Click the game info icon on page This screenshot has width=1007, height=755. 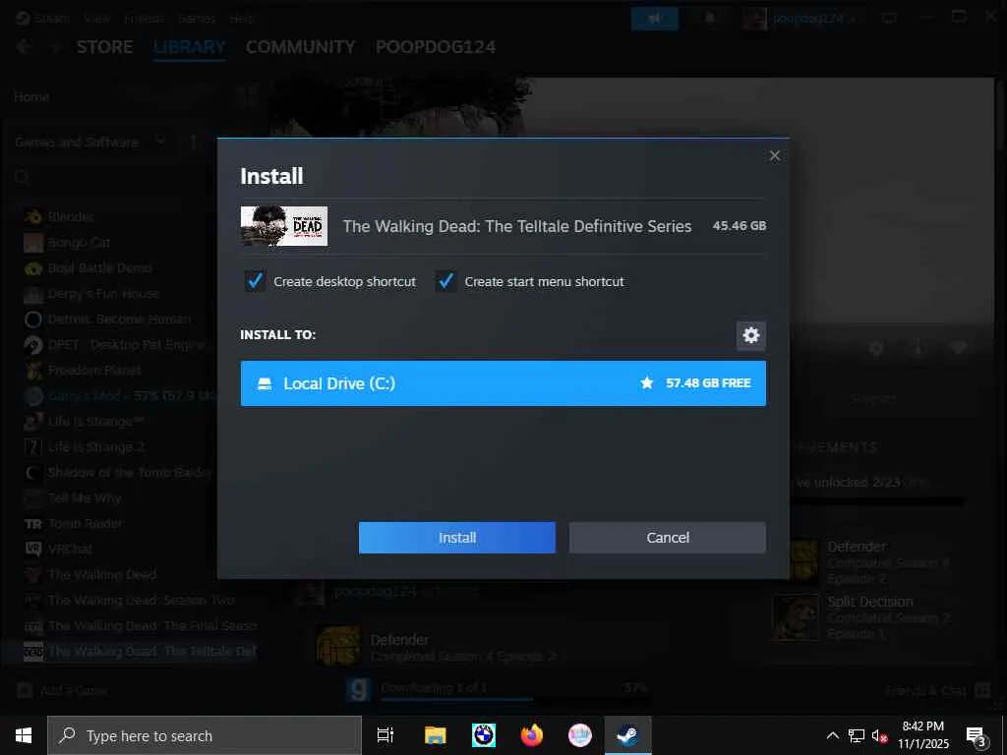pos(918,348)
